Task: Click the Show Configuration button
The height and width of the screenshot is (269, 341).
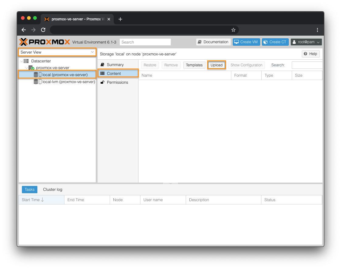Action: (246, 65)
